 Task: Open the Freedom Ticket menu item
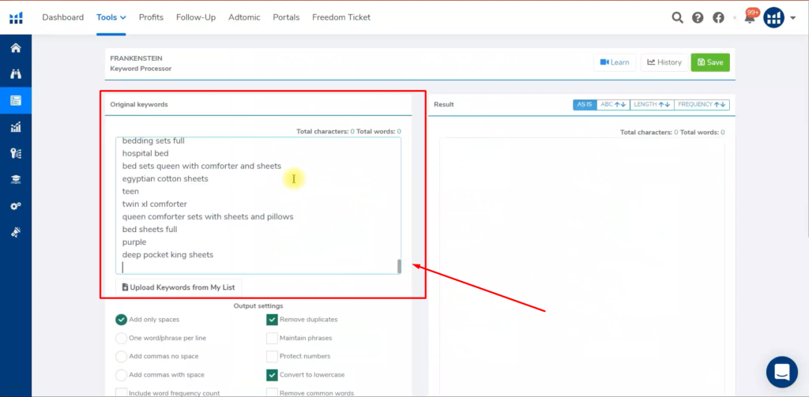coord(341,17)
